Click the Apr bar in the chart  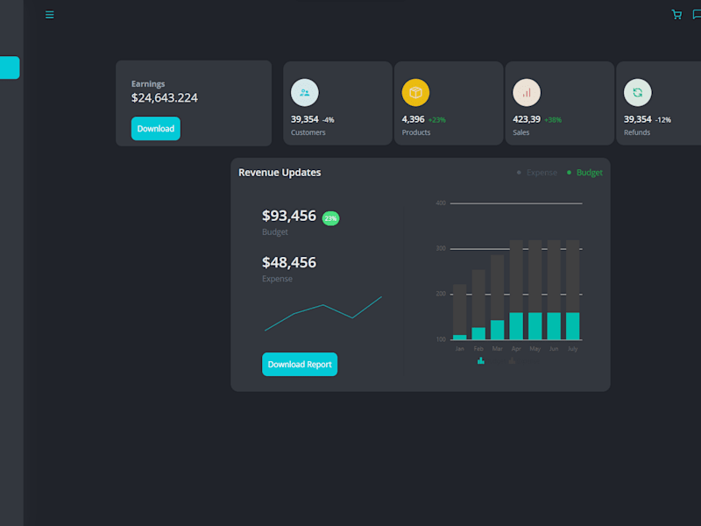516,290
